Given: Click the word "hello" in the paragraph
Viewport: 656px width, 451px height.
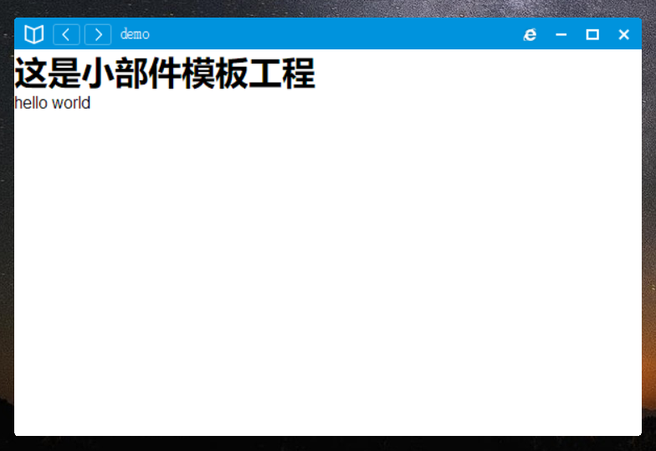Looking at the screenshot, I should pyautogui.click(x=30, y=104).
